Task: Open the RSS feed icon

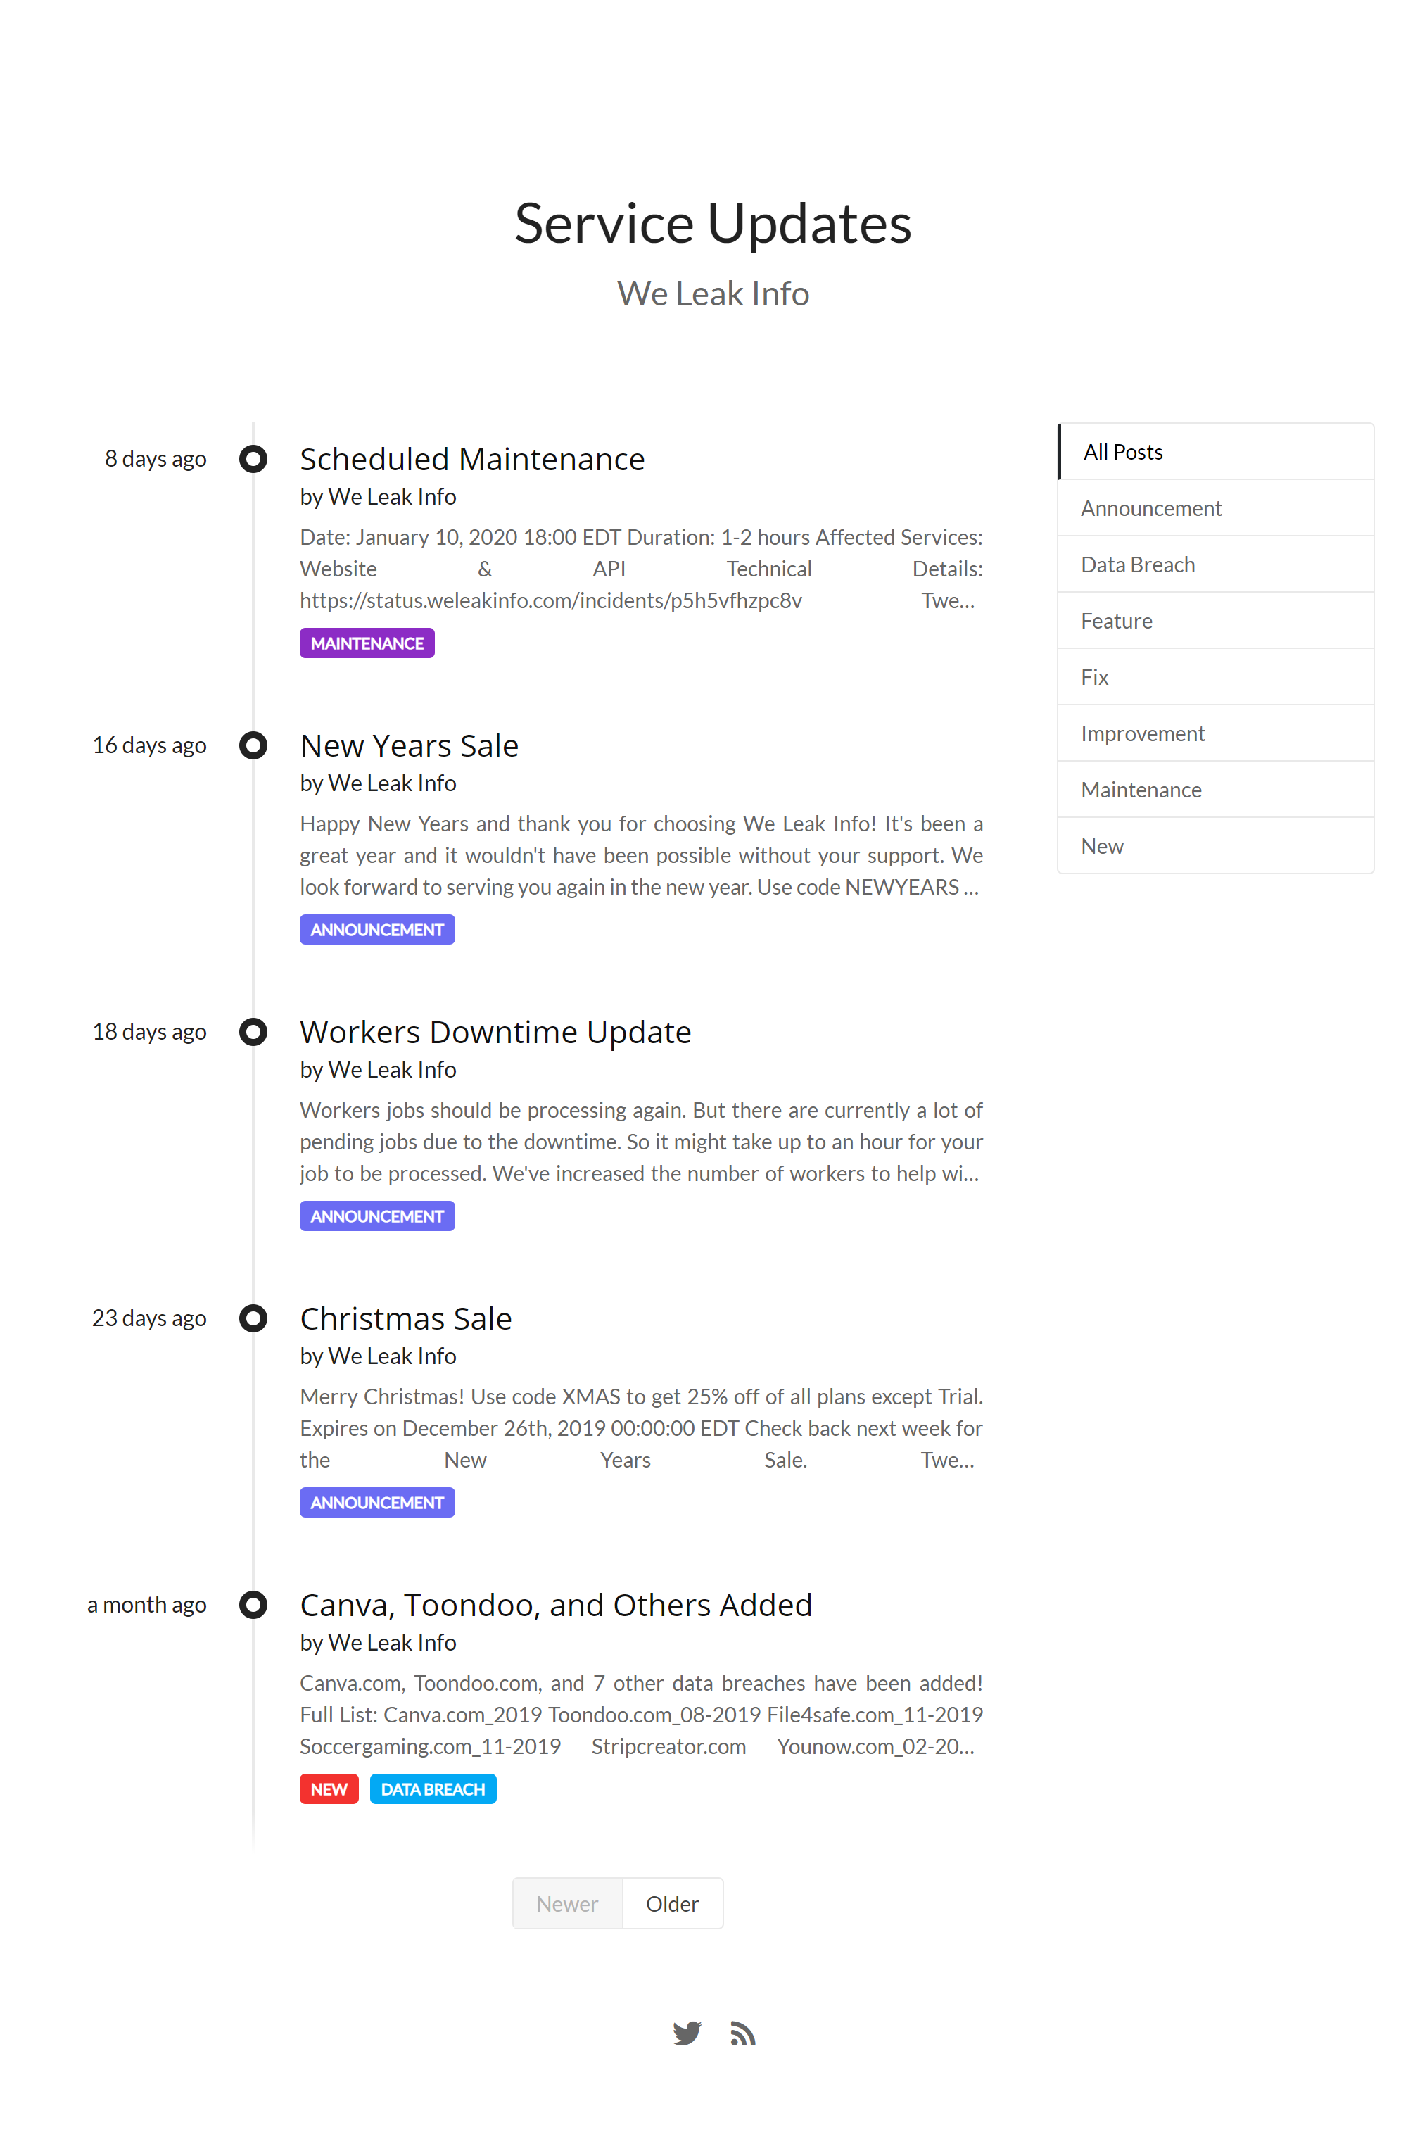Action: pos(742,2033)
